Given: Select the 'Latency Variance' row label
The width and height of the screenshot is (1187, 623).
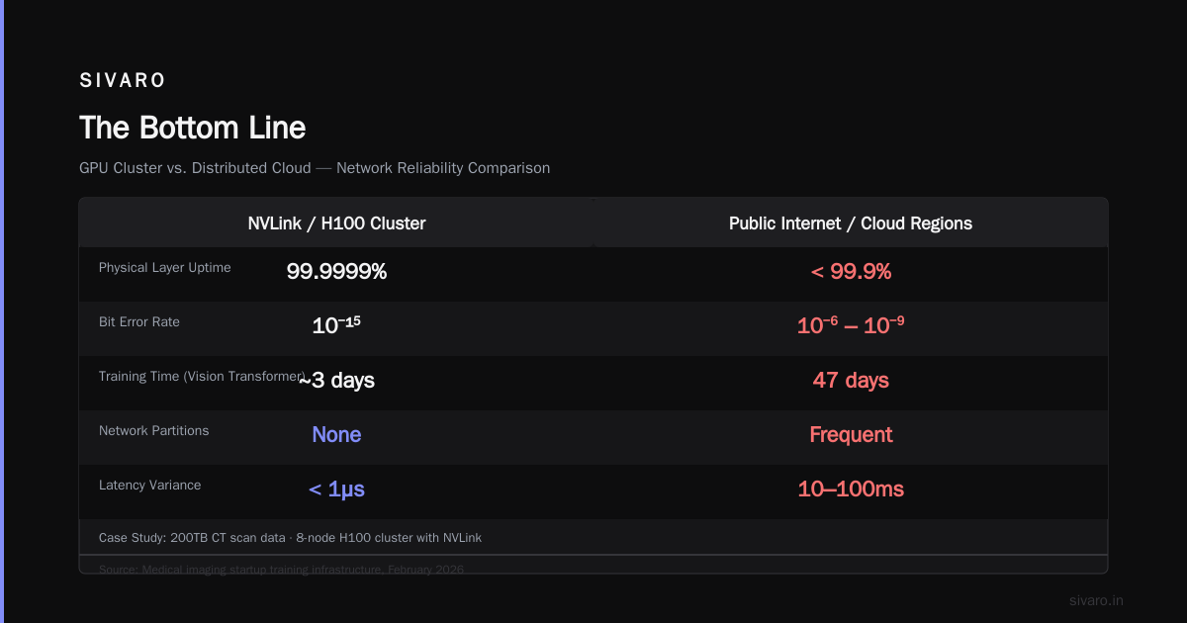Looking at the screenshot, I should 150,486.
